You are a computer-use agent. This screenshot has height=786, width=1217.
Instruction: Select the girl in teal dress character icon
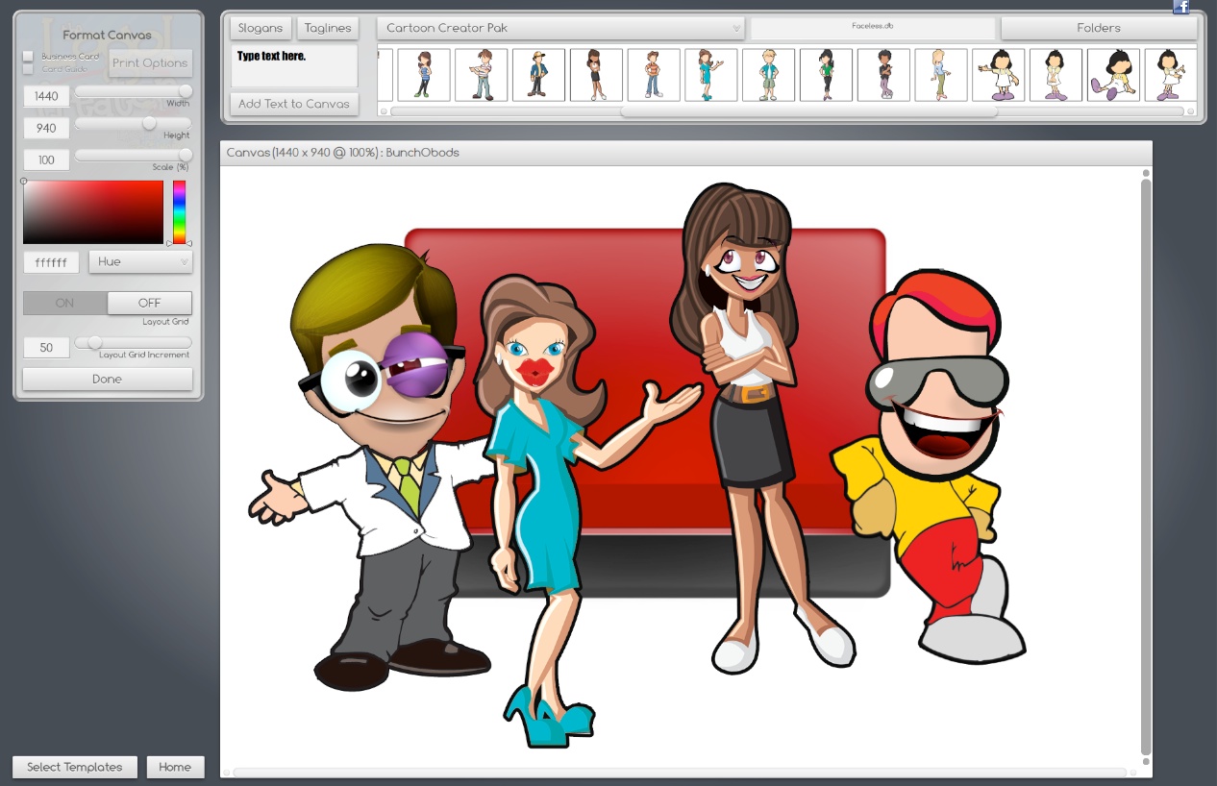tap(711, 74)
